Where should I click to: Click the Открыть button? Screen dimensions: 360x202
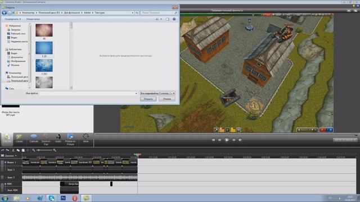coord(148,99)
